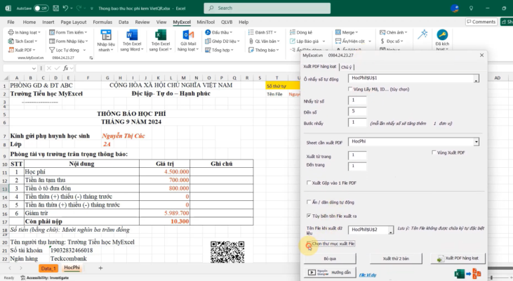Open Hướng dẫn video guide
The width and height of the screenshot is (513, 281).
[331, 272]
